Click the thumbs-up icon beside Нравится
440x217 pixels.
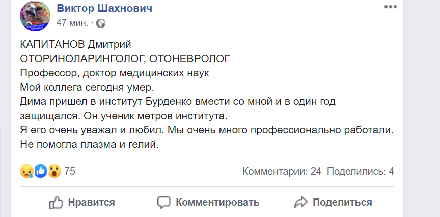tap(56, 202)
